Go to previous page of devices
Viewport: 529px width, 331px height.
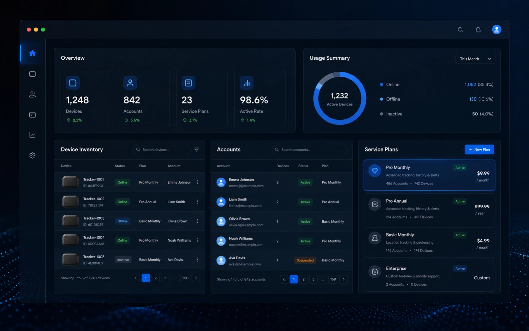coord(136,278)
